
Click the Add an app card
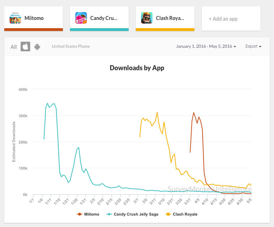pyautogui.click(x=223, y=19)
